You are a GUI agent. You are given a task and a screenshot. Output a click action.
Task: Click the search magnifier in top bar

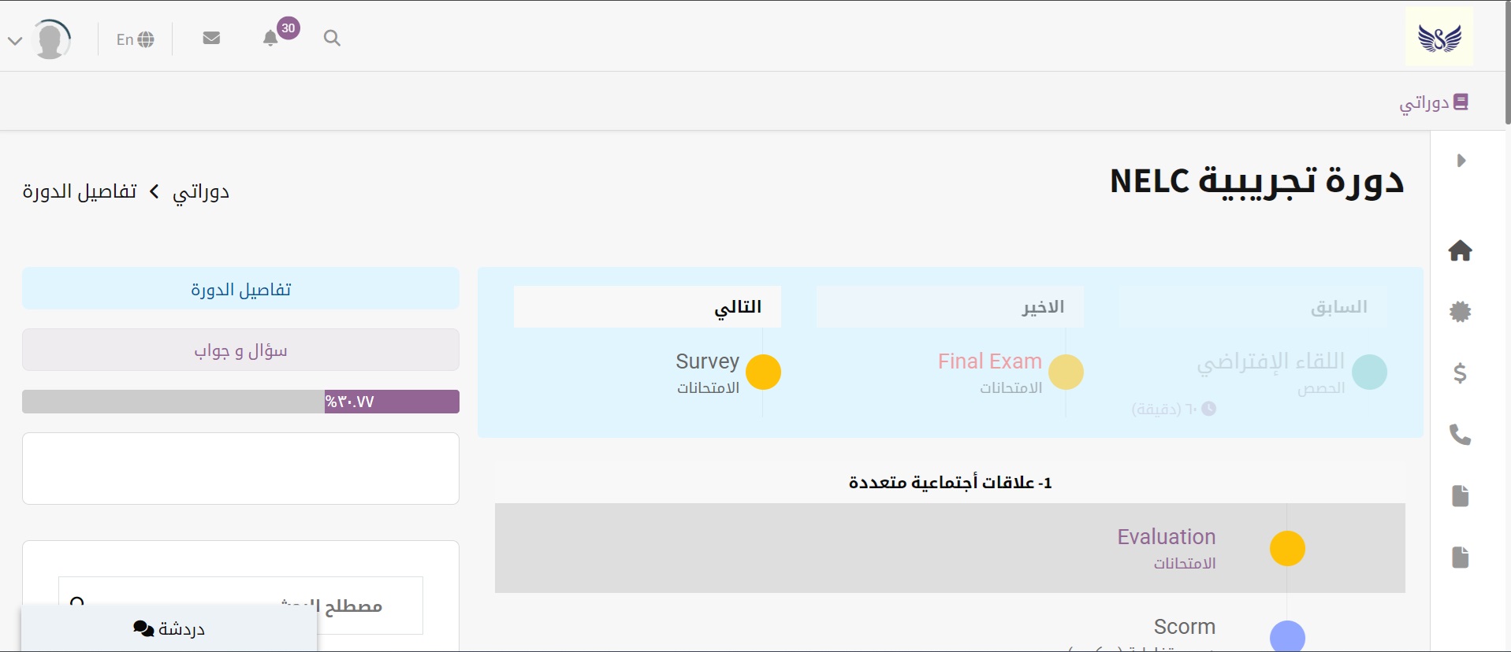332,38
